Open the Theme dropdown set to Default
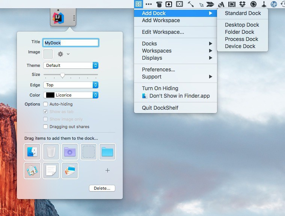The image size is (285, 216). click(71, 65)
